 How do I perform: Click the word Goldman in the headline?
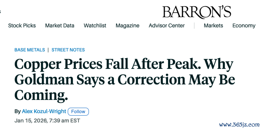[44, 80]
